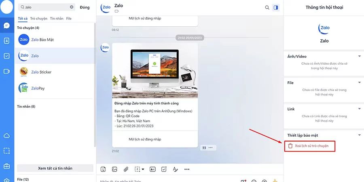Viewport: 364px width, 182px height.
Task: Quote the login success message
Action: [x=204, y=148]
